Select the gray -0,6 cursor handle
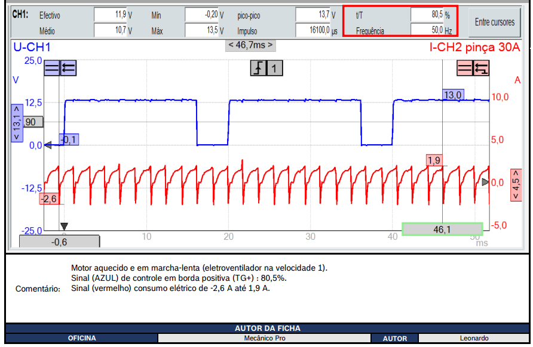 tap(59, 241)
